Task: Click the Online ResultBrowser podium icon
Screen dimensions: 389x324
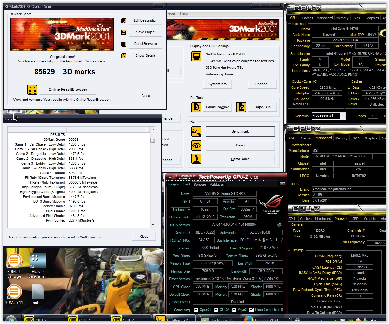Action: (x=32, y=90)
